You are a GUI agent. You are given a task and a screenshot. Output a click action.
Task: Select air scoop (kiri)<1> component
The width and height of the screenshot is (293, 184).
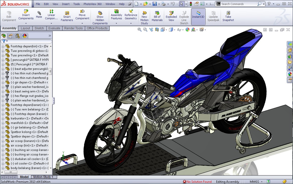pyautogui.click(x=30, y=145)
